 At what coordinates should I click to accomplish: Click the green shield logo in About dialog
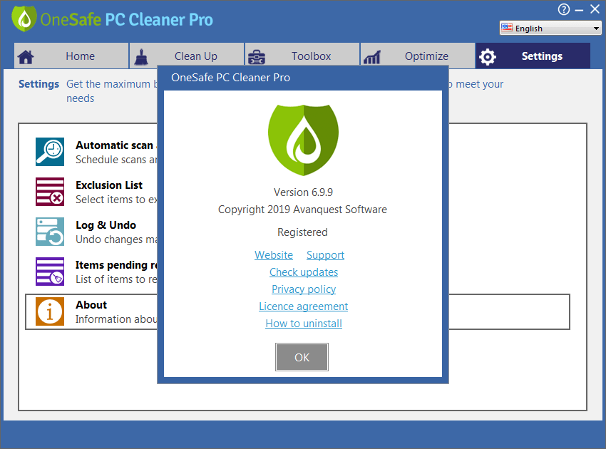pos(304,140)
